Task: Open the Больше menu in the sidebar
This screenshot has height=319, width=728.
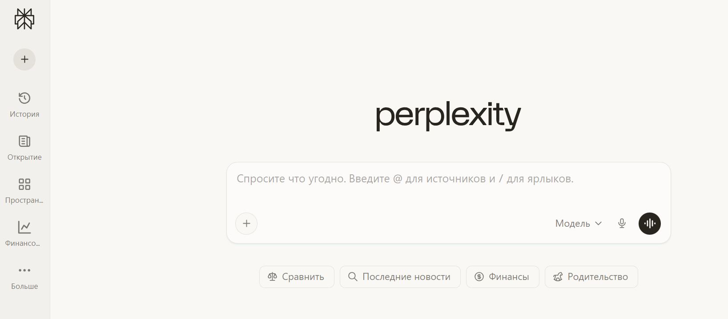Action: (24, 276)
